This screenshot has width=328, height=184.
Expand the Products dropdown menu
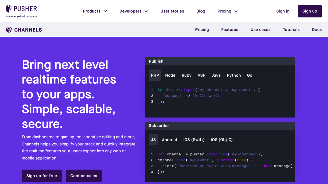click(95, 11)
